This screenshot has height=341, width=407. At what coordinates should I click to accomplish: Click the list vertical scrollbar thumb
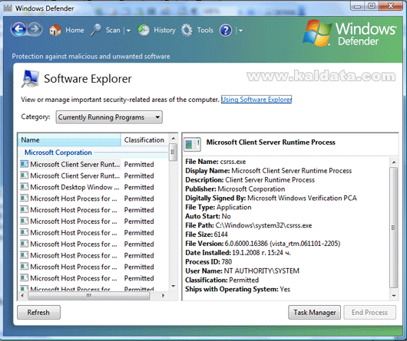click(x=173, y=152)
